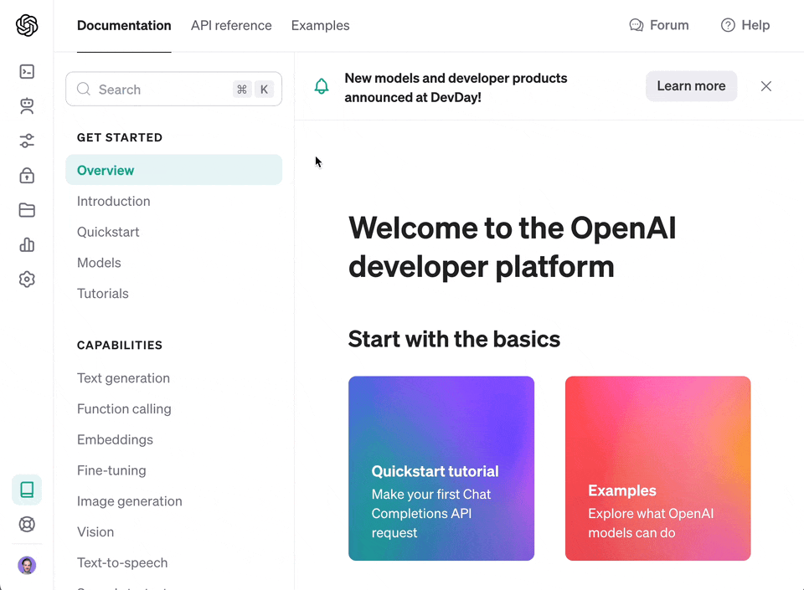Open the Usage bar chart icon
Image resolution: width=804 pixels, height=590 pixels.
click(x=27, y=245)
